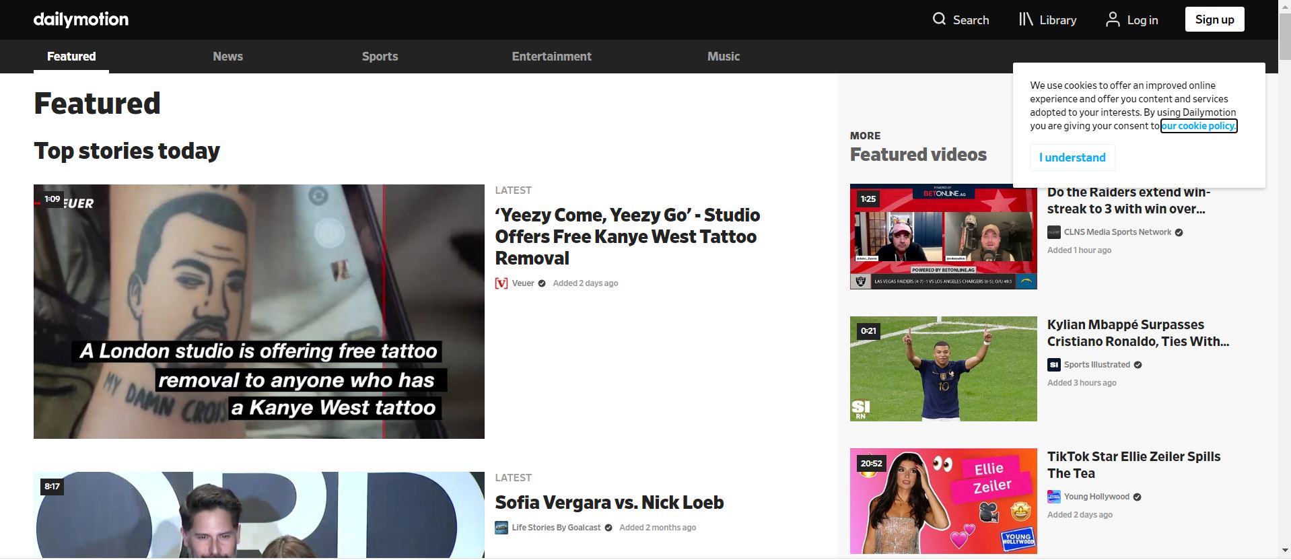This screenshot has width=1291, height=560.
Task: Open search via magnifier icon
Action: click(x=939, y=20)
